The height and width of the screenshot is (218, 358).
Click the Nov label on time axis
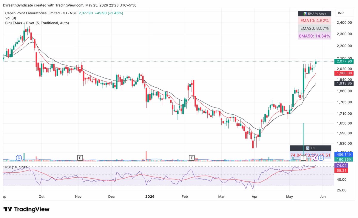tap(78, 196)
